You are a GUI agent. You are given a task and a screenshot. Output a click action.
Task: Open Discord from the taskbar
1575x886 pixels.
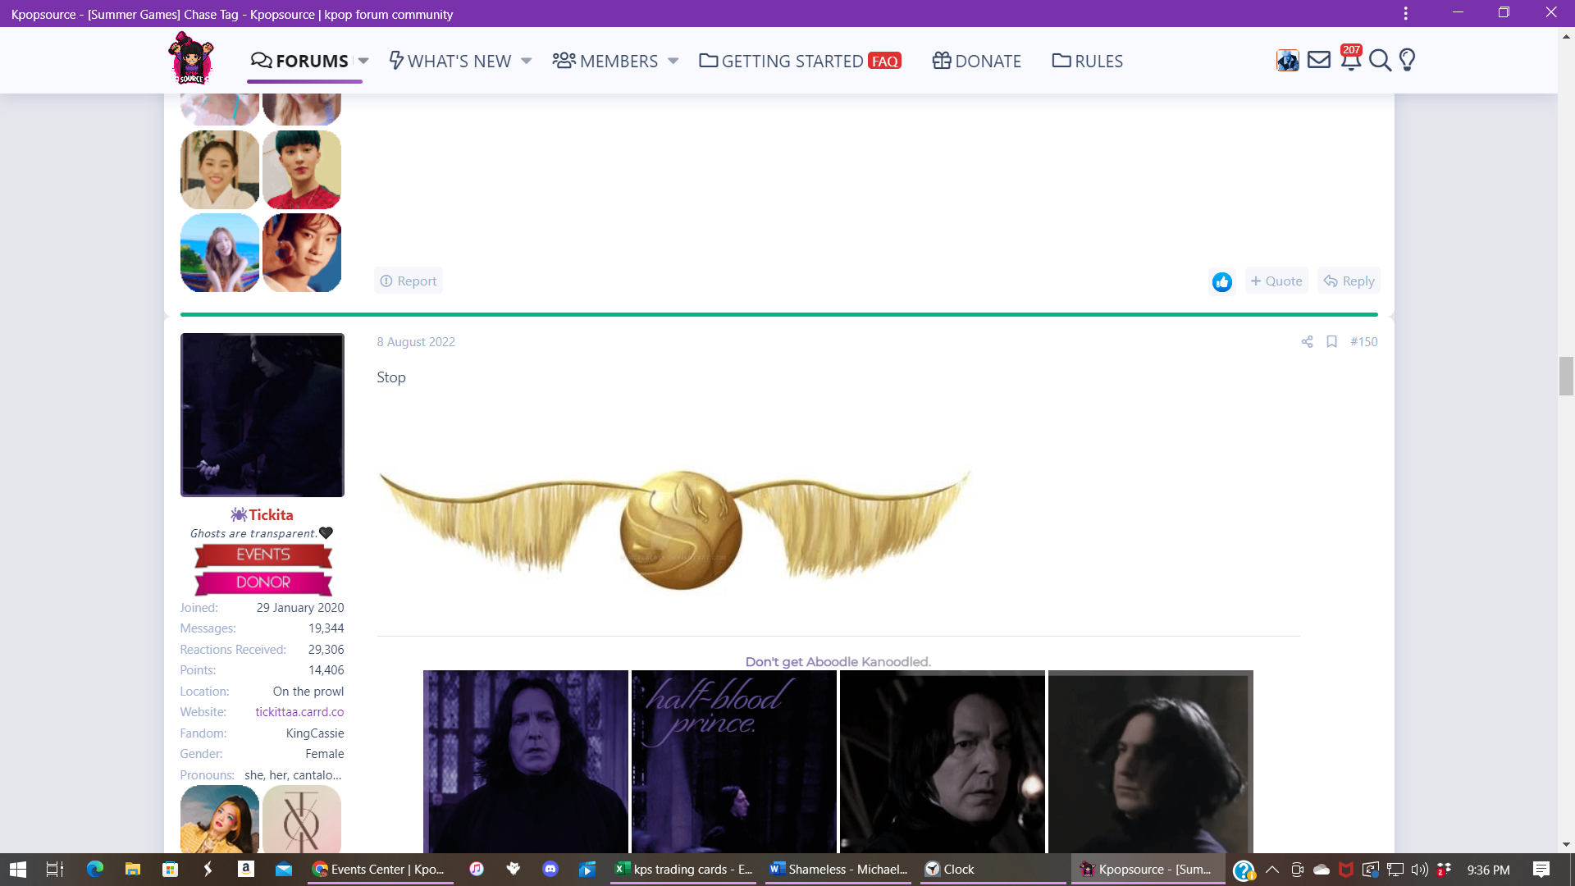point(550,869)
